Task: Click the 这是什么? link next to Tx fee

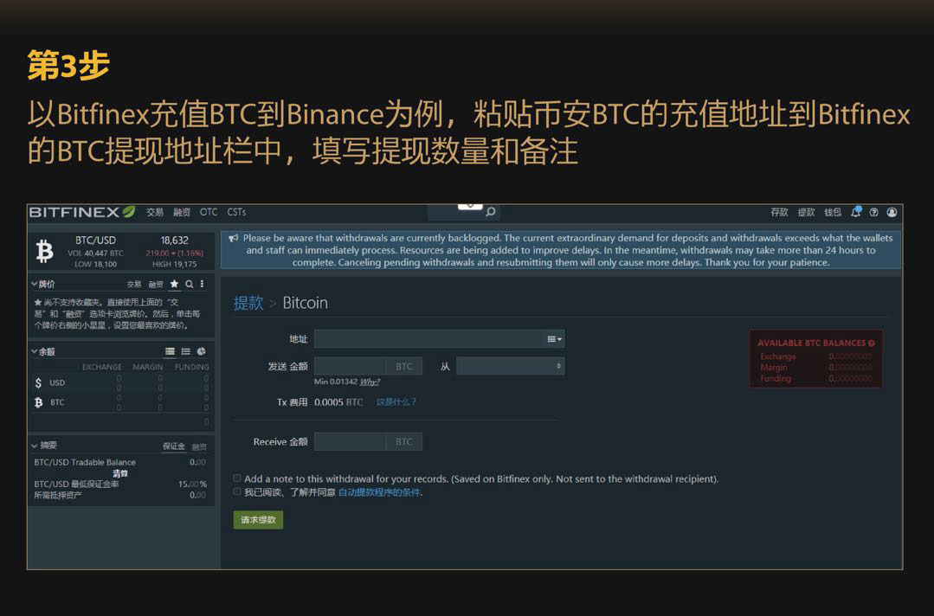Action: click(396, 402)
